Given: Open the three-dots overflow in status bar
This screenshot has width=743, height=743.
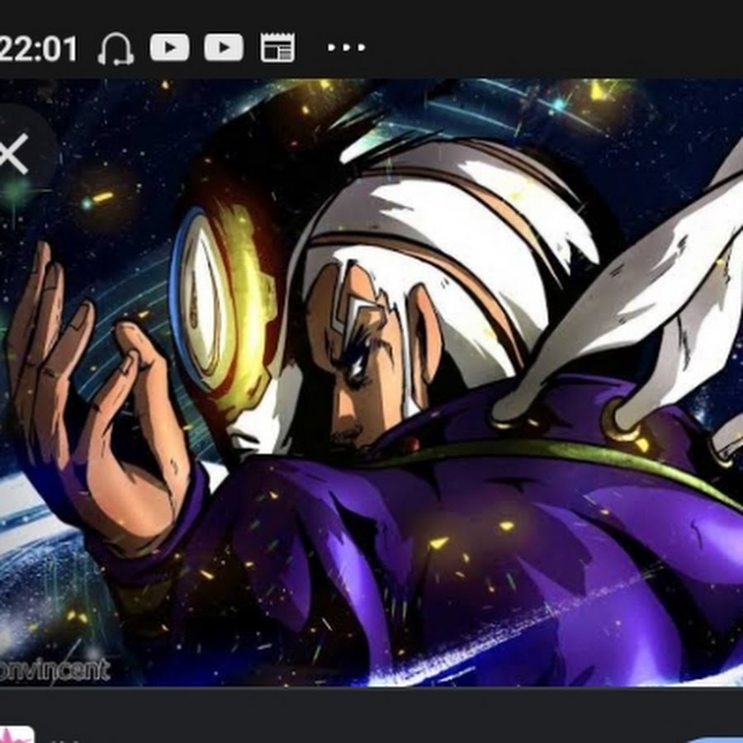Looking at the screenshot, I should (346, 48).
